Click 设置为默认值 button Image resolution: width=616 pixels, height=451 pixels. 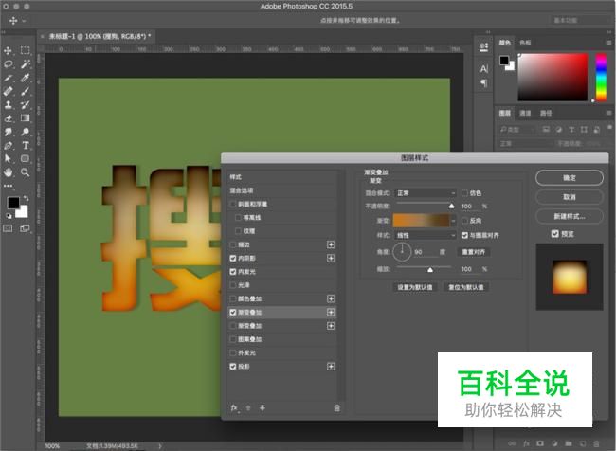(x=414, y=287)
